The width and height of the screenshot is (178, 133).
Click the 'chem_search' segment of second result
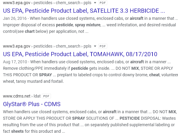click(x=68, y=46)
